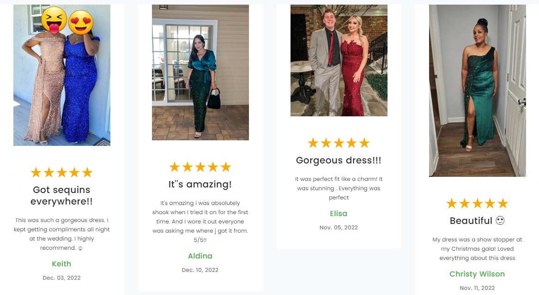Viewport: 539px width, 295px height.
Task: Open Keith's two-dress review photo
Action: coord(62,75)
